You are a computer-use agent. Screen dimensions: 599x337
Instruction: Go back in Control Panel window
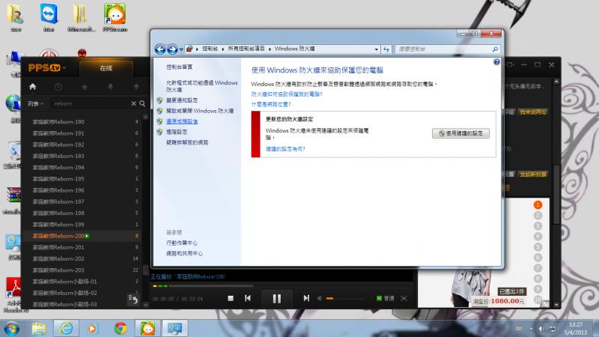(x=160, y=49)
